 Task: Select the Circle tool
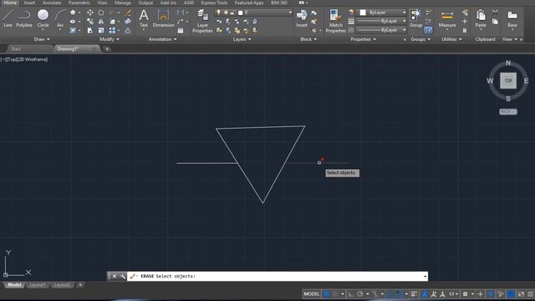coord(43,18)
